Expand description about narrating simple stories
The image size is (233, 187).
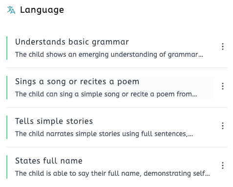(x=104, y=134)
